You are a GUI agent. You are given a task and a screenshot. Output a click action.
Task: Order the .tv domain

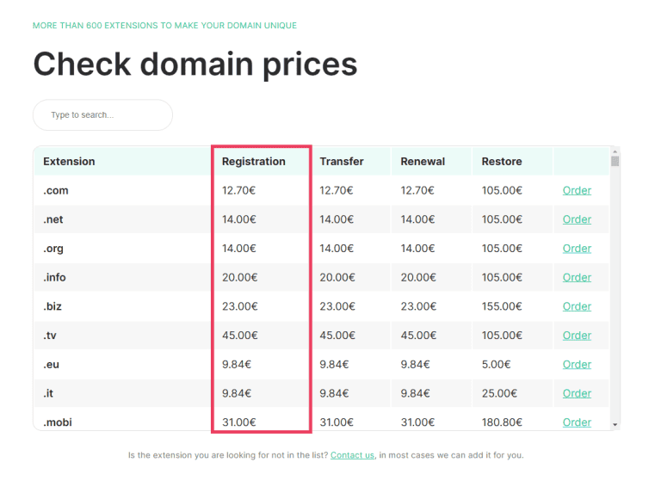click(x=577, y=336)
